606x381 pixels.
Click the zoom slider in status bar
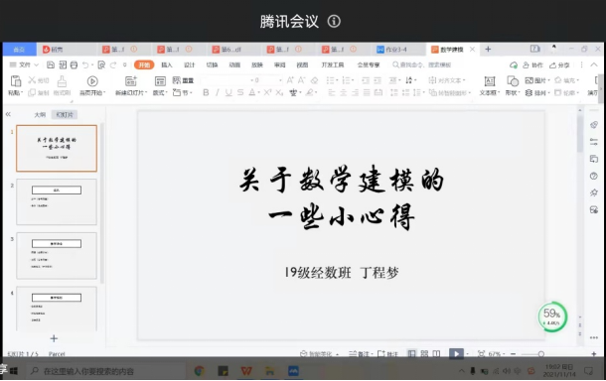[541, 354]
